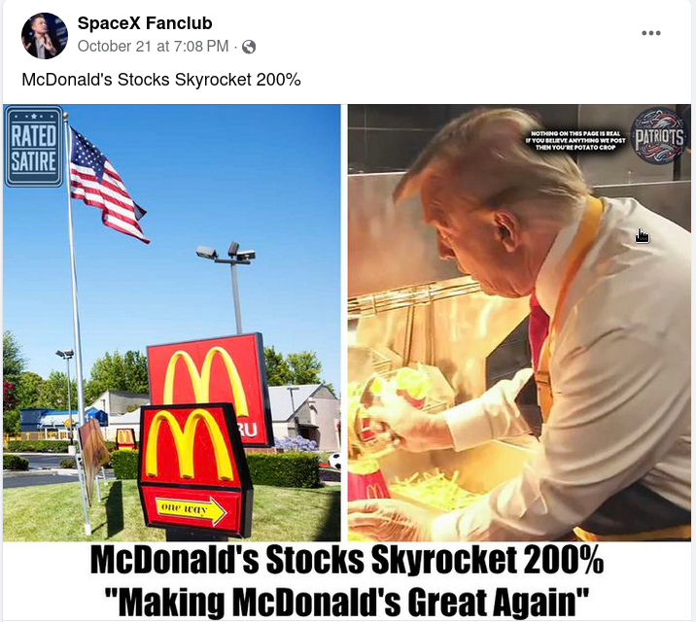This screenshot has height=622, width=696.
Task: Click the yellow one way arrow sign
Action: point(191,509)
